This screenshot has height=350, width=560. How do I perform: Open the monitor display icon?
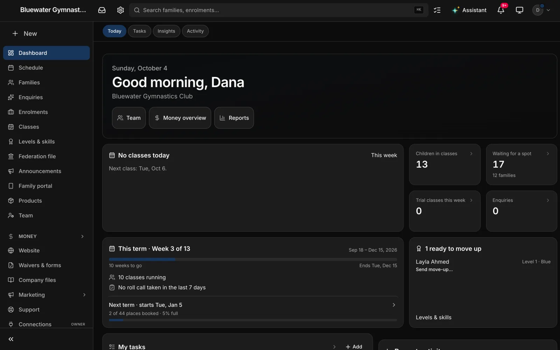pyautogui.click(x=519, y=10)
